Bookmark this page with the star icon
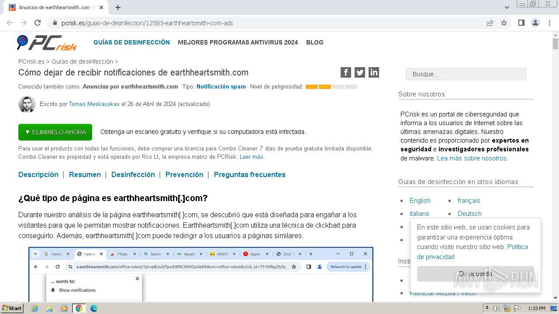Image resolution: width=559 pixels, height=314 pixels. 504,23
